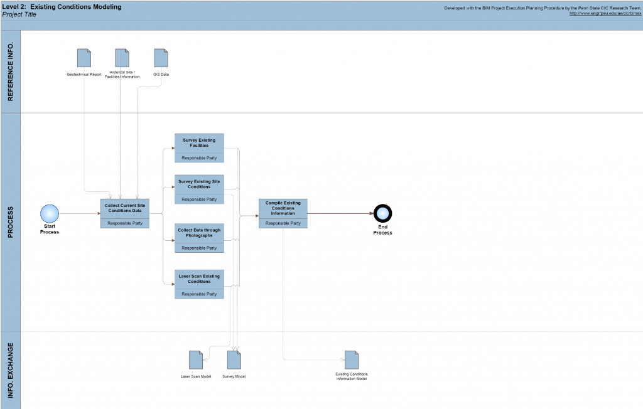Select the Laser Scan Existing Conditions box

pyautogui.click(x=199, y=279)
